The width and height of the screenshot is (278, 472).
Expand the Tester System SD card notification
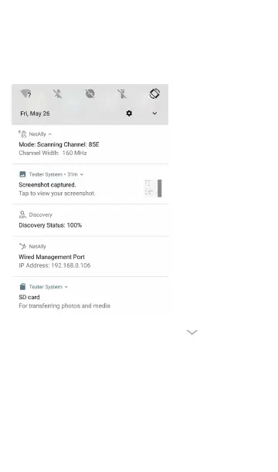(x=66, y=287)
